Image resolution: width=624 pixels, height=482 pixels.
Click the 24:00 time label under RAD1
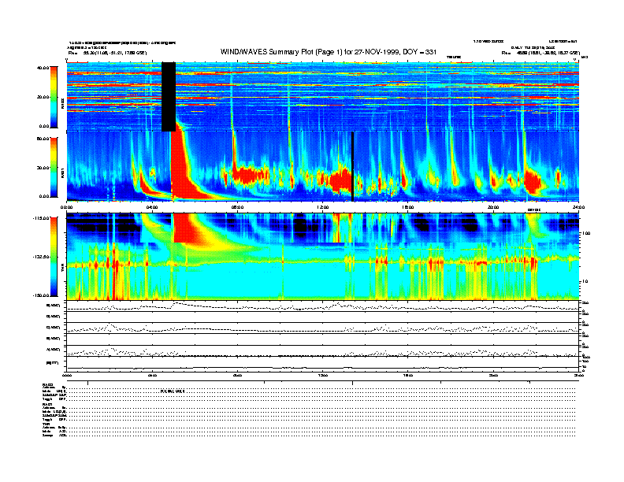(x=578, y=207)
